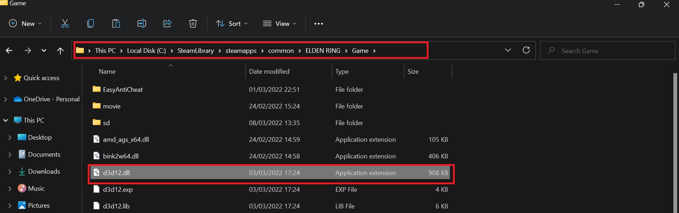Open the See more ellipsis menu
This screenshot has width=679, height=213.
point(319,24)
